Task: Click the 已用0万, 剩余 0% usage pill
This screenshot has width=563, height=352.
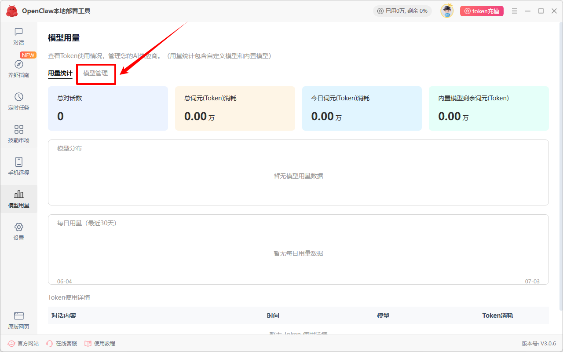Action: click(x=402, y=11)
